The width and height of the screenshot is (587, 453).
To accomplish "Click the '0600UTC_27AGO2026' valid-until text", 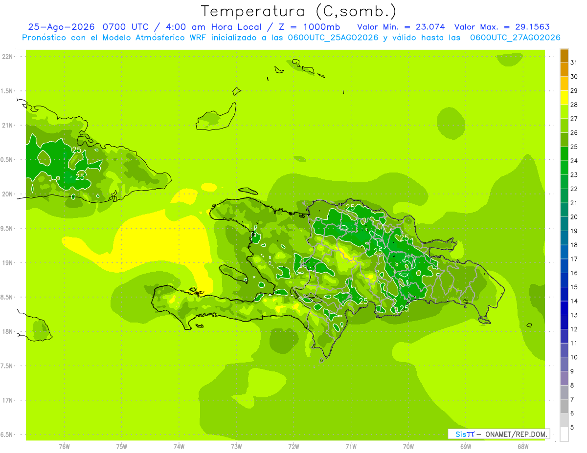I will [x=515, y=38].
